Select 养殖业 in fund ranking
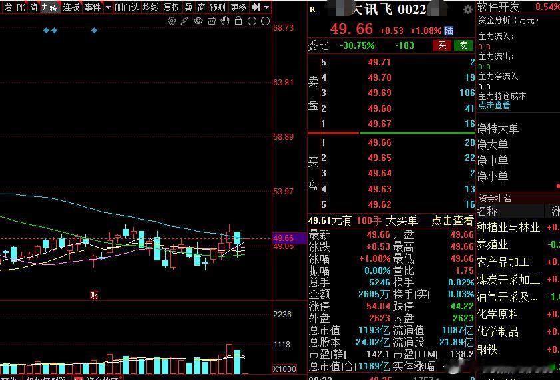Viewport: 560px width, 380px height. pos(493,244)
